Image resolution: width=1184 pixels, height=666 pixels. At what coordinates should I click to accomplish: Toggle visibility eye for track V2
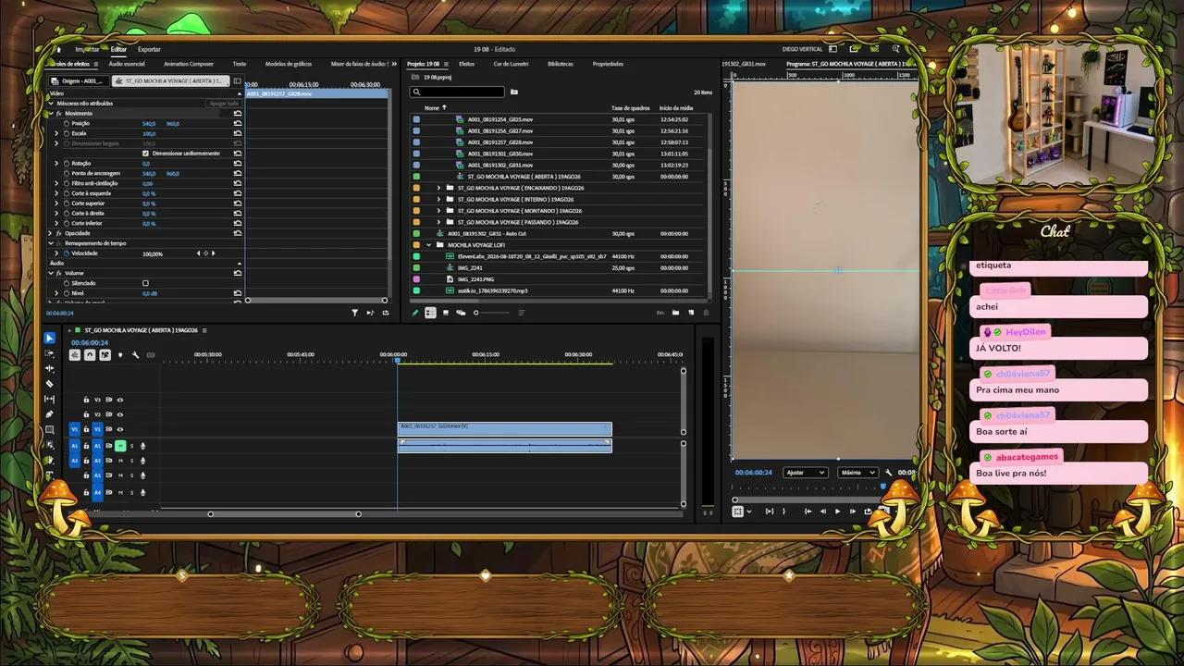[119, 414]
